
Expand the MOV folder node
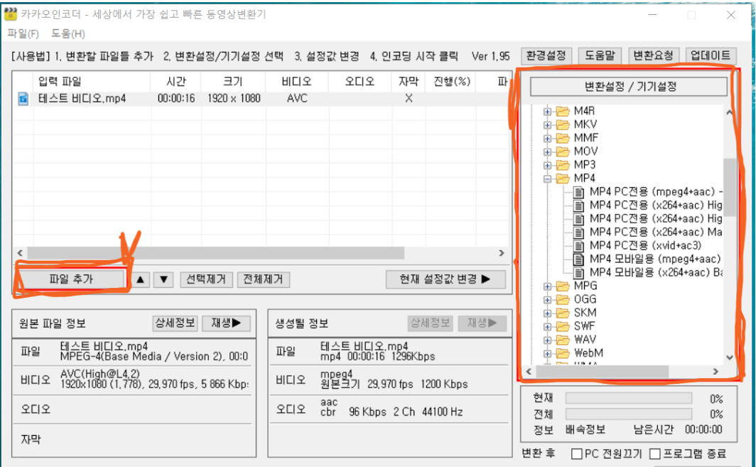tap(547, 152)
